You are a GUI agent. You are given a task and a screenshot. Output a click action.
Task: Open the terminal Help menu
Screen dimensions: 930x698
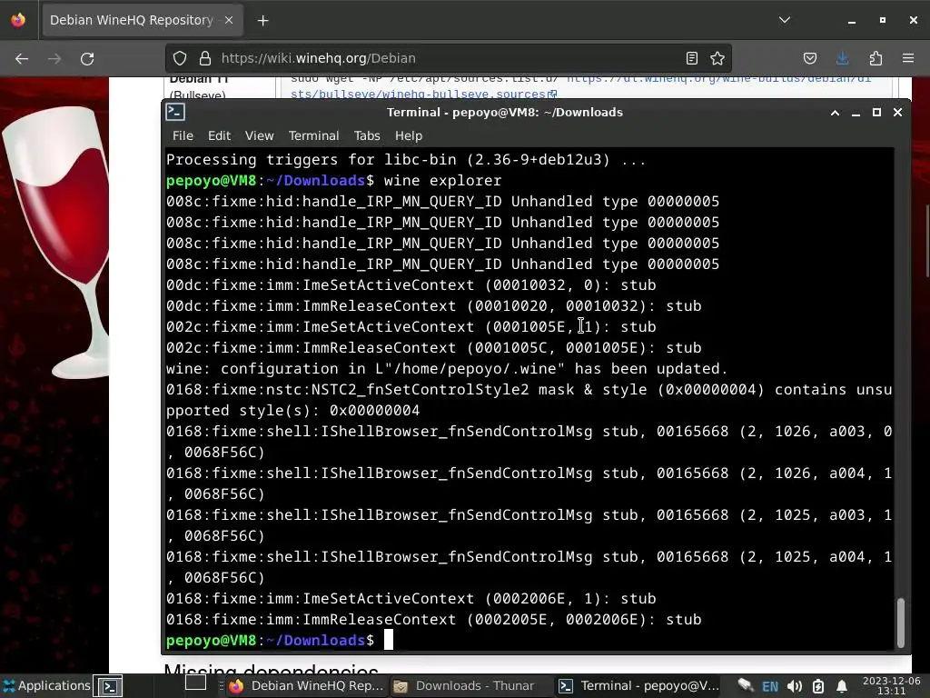coord(409,136)
